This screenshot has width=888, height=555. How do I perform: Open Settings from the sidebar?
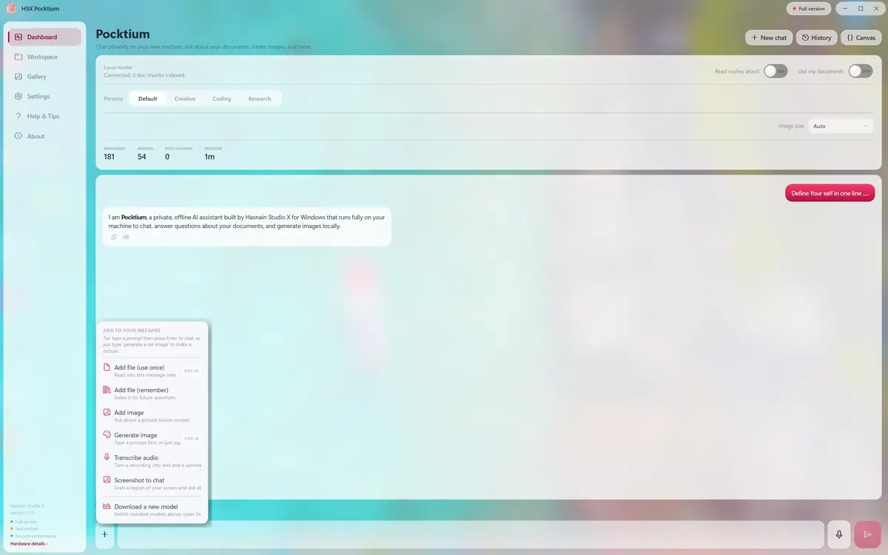pyautogui.click(x=44, y=96)
